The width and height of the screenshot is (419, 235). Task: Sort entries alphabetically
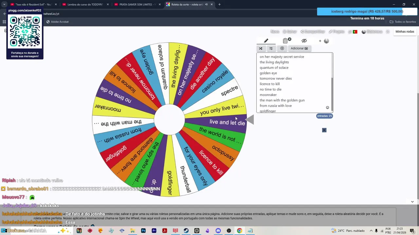click(271, 48)
